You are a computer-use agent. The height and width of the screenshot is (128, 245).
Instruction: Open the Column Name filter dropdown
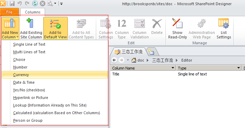(x=173, y=68)
